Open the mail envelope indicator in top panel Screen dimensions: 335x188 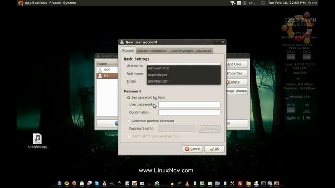click(263, 3)
